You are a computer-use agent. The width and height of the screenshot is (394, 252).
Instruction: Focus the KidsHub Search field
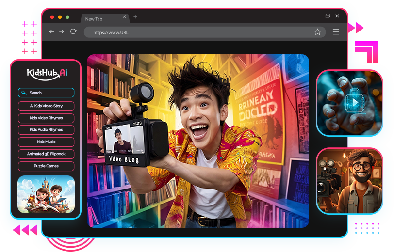pyautogui.click(x=46, y=93)
